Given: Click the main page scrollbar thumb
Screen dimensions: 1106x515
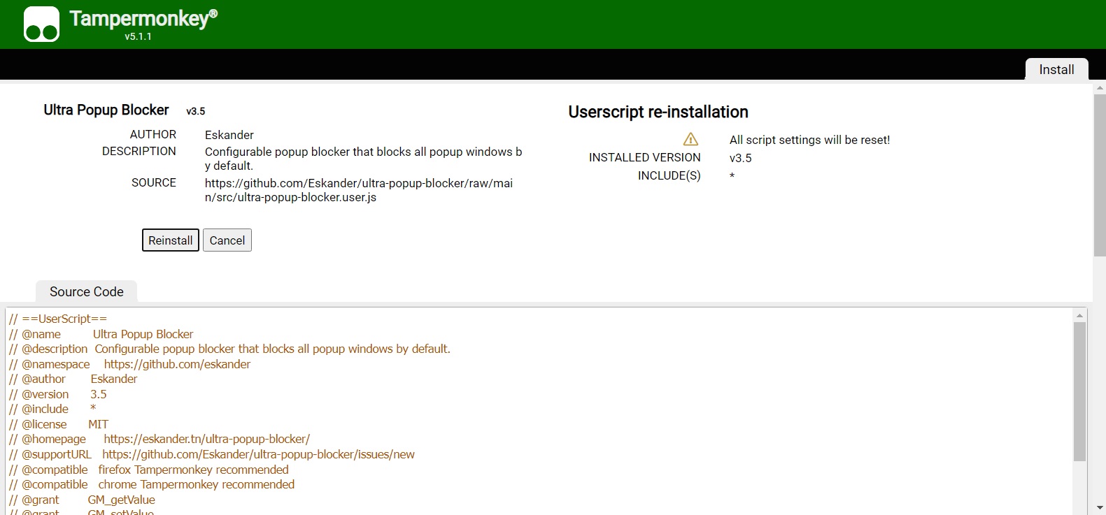Looking at the screenshot, I should point(1100,175).
